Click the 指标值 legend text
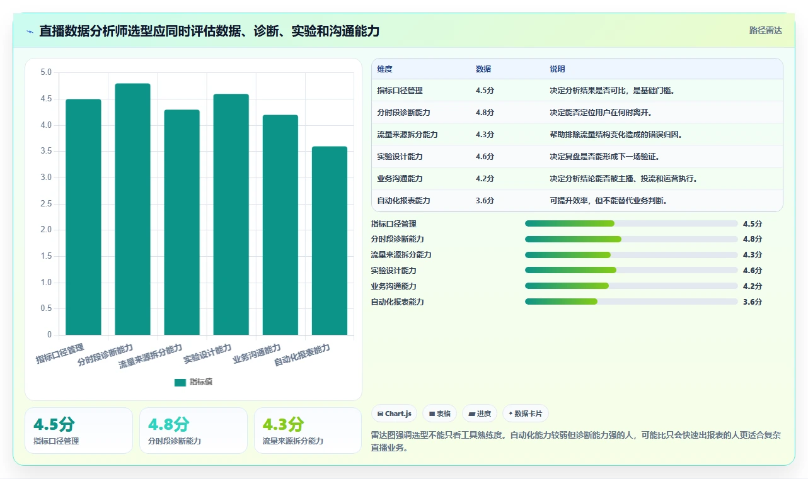This screenshot has width=808, height=479. [201, 382]
